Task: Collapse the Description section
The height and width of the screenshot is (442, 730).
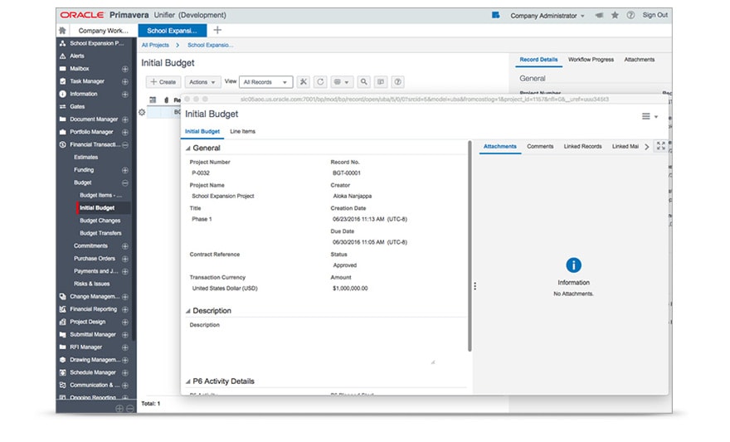Action: coord(188,311)
